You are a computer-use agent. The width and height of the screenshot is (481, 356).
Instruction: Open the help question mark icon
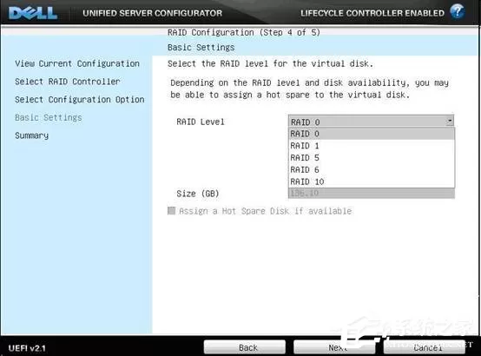point(457,11)
